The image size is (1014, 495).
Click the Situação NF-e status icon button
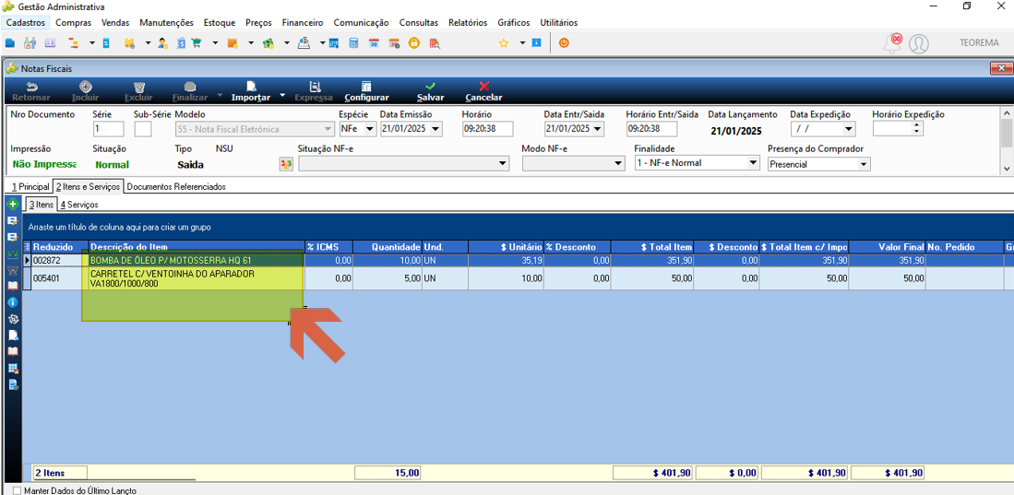tap(285, 163)
